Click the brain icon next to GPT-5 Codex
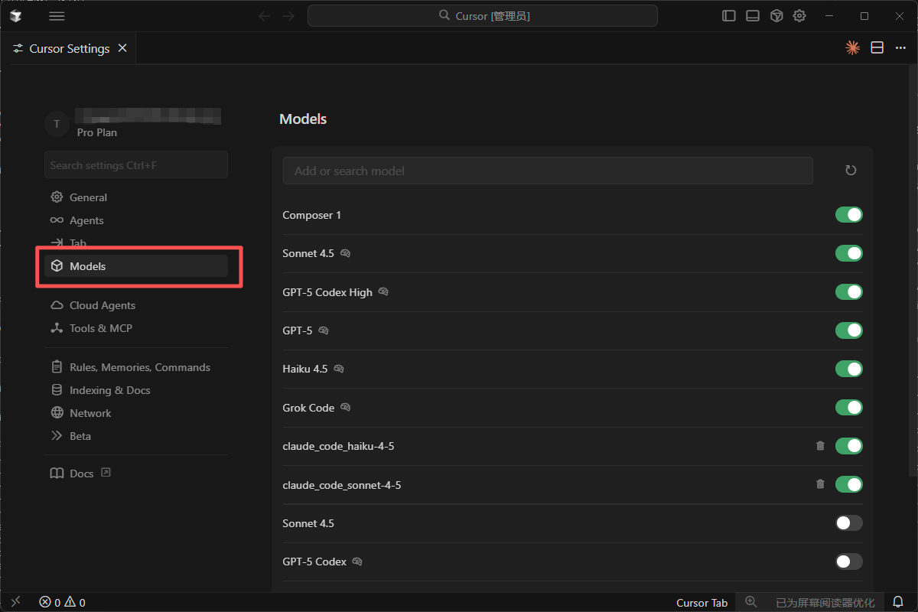 pyautogui.click(x=357, y=562)
